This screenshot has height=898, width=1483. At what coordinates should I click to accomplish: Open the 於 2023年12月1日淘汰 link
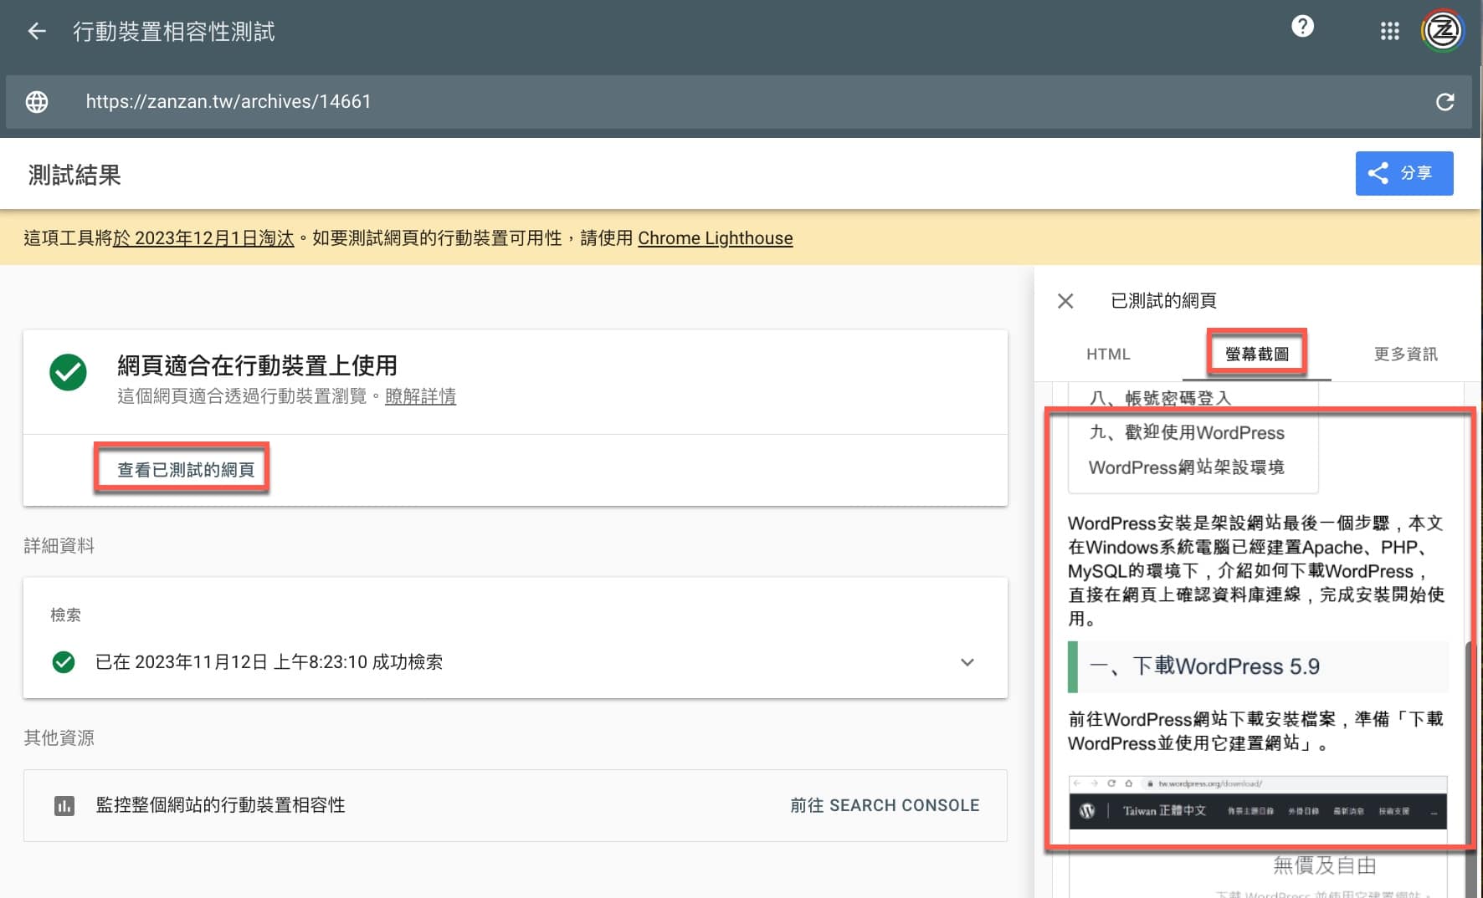tap(203, 238)
